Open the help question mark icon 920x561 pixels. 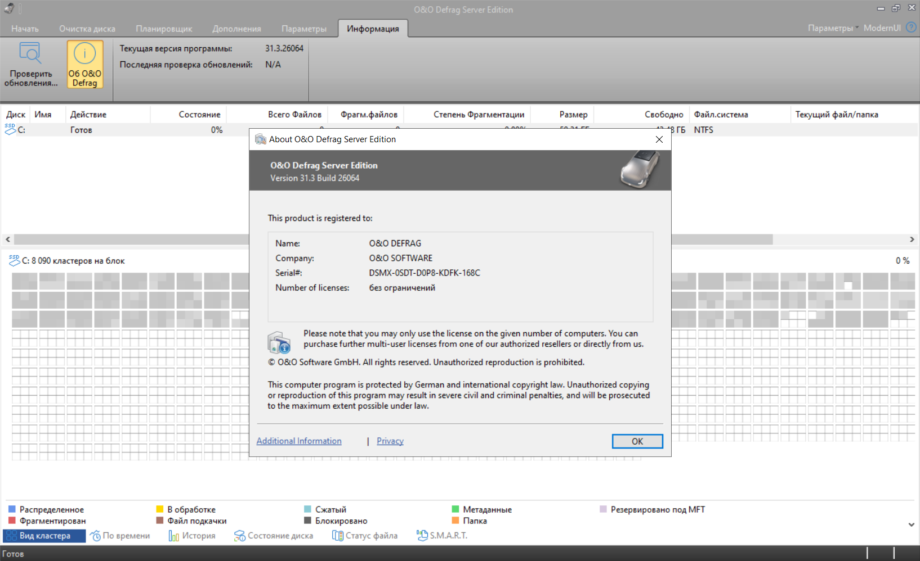click(911, 28)
